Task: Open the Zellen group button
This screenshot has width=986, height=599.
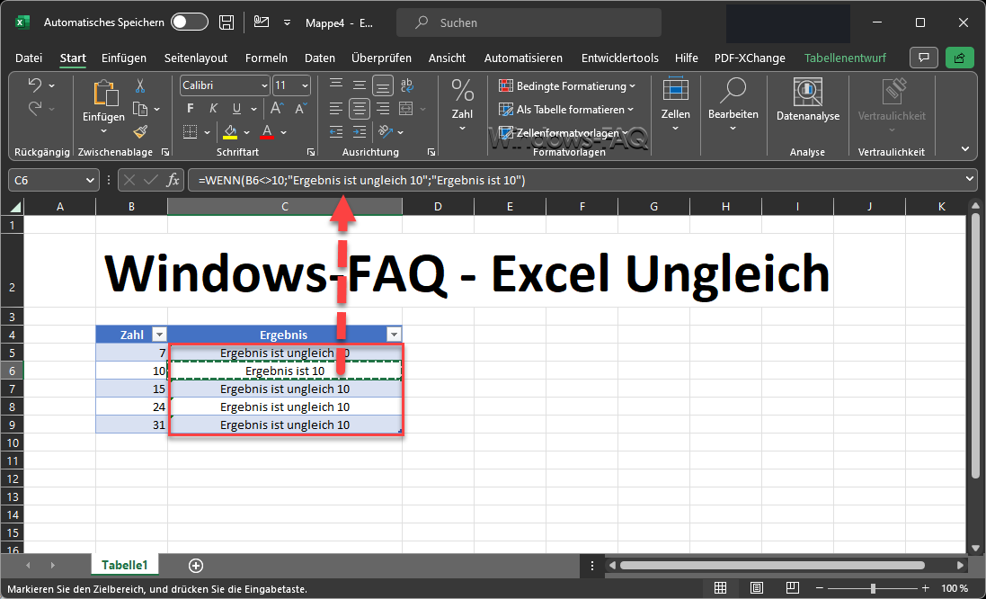Action: [x=675, y=104]
